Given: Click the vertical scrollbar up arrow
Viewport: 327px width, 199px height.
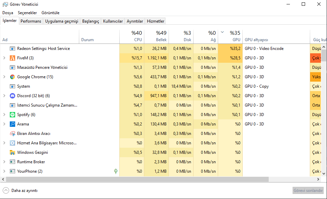Looking at the screenshot, I should click(324, 47).
